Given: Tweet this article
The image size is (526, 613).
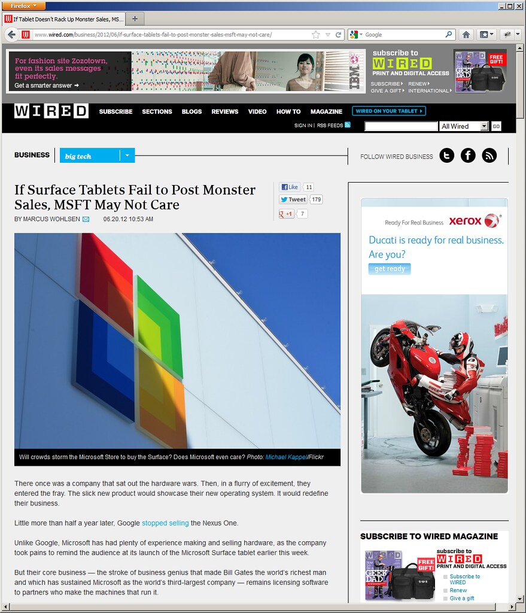Looking at the screenshot, I should 293,199.
